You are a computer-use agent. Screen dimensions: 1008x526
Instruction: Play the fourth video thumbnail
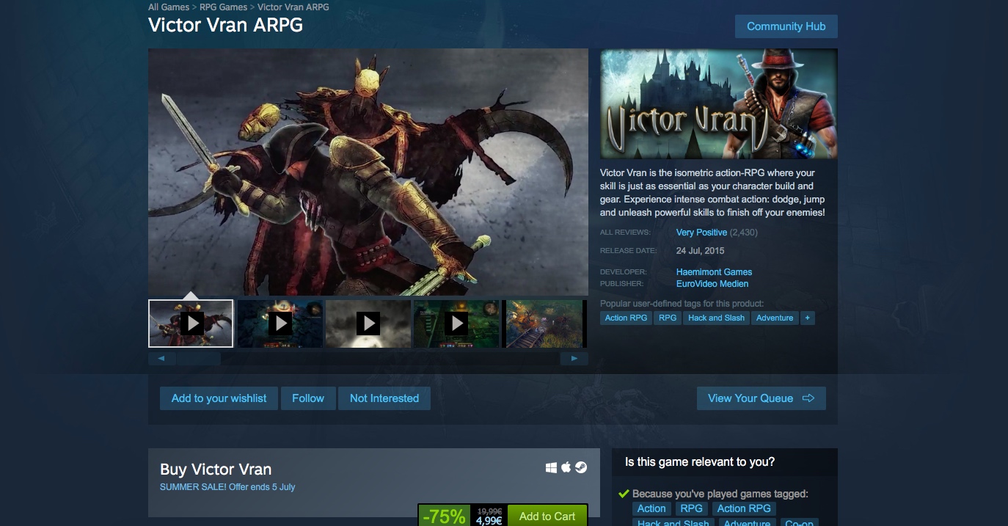(456, 323)
